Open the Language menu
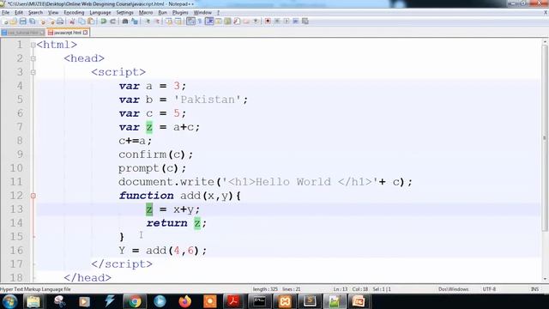549x309 pixels. coord(100,12)
